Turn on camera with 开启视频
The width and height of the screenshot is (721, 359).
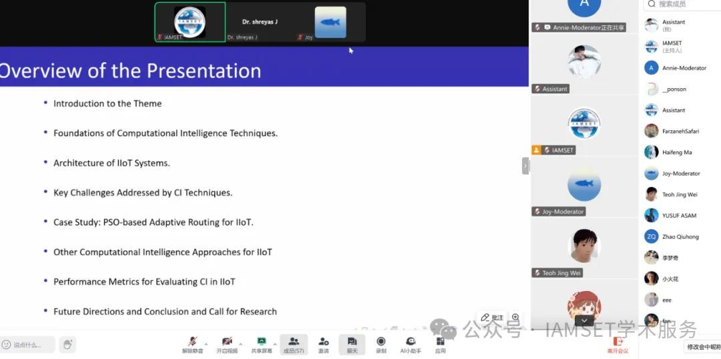227,345
